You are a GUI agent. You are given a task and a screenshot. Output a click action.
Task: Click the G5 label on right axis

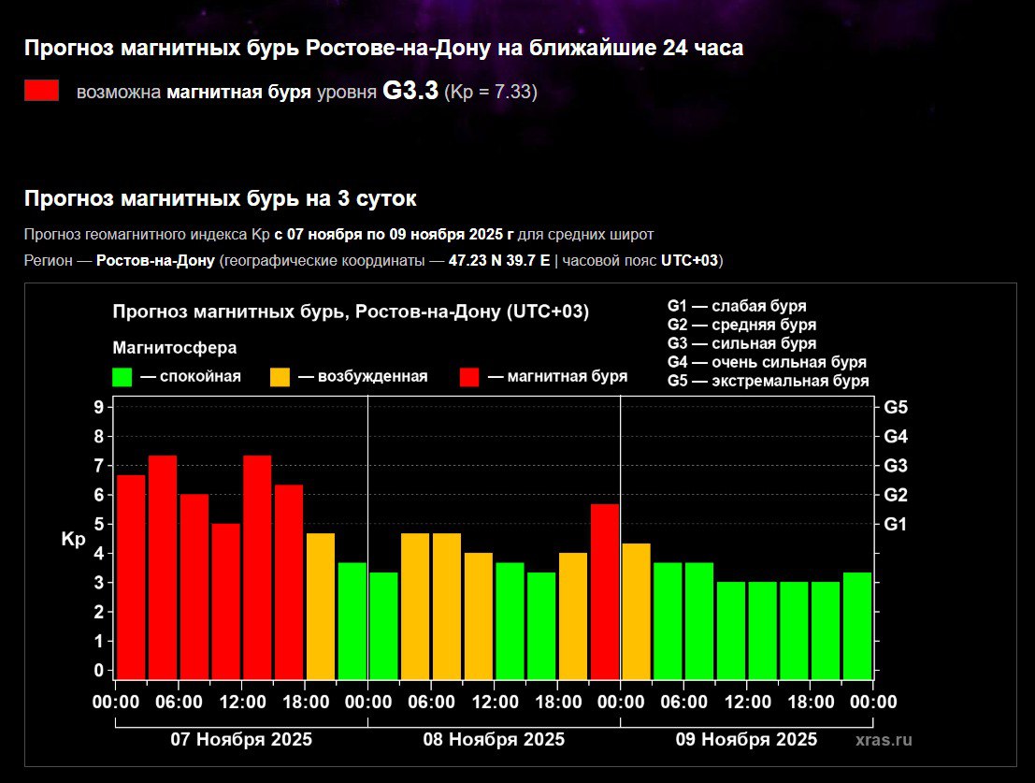pos(896,408)
